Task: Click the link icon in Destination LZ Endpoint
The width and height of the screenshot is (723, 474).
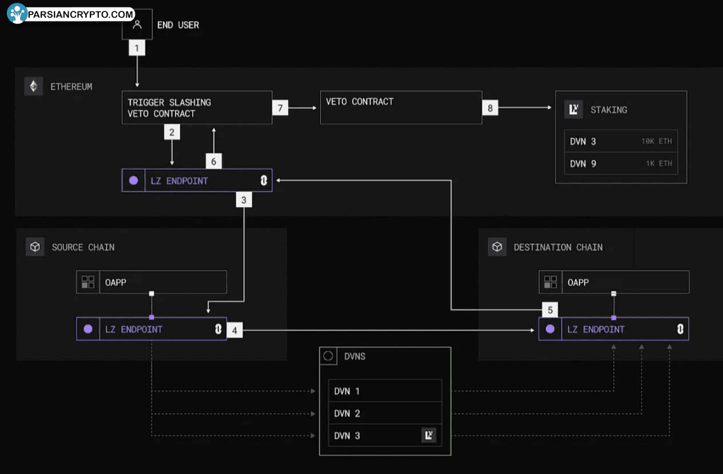Action: pos(680,330)
